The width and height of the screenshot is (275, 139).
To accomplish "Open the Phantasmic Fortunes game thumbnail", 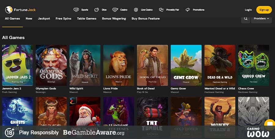I will point(119,117).
